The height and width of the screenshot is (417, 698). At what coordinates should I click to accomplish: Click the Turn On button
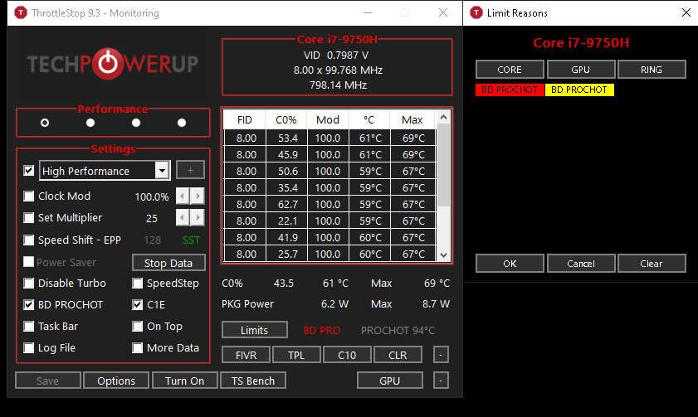click(x=185, y=381)
